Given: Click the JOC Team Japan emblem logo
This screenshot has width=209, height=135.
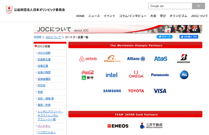Looking at the screenshot, I should [9, 10].
